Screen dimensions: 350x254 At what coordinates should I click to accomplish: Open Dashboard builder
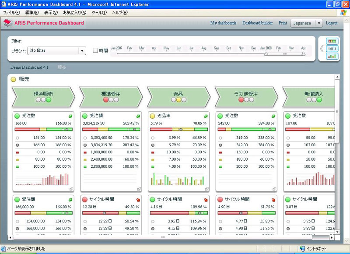point(258,23)
